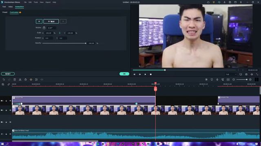Image resolution: width=261 pixels, height=146 pixels.
Task: Click the Opacity percentage input field
Action: 91,43
